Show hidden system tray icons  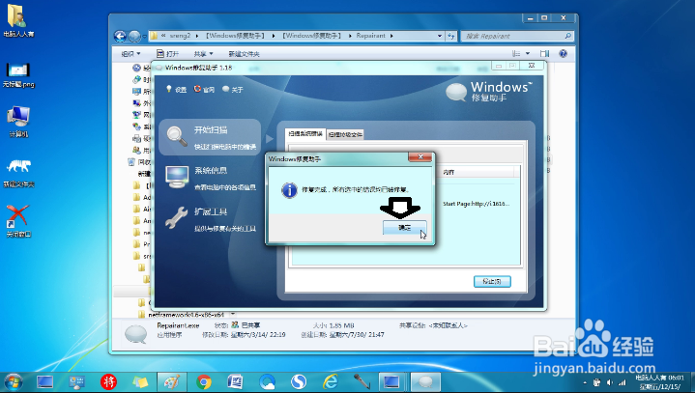click(x=585, y=382)
